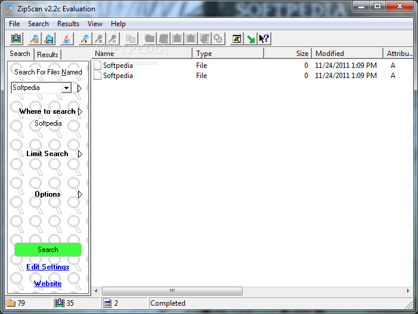Sort by the Name column header
Viewport: 418px width, 314px height.
pos(143,54)
